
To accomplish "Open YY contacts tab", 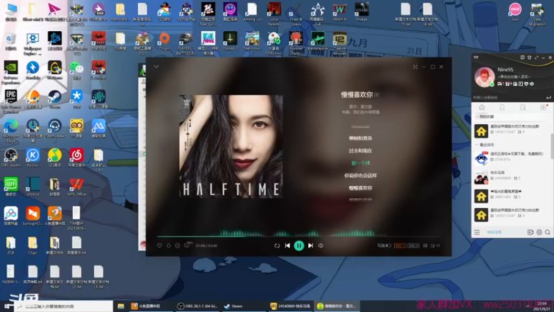I will pos(501,107).
